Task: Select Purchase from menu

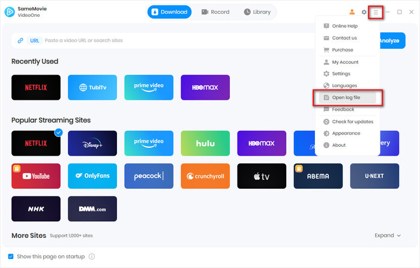Action: pos(347,50)
